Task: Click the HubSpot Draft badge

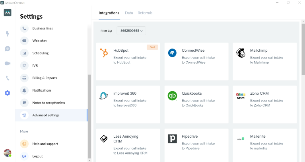Action: tap(152, 47)
